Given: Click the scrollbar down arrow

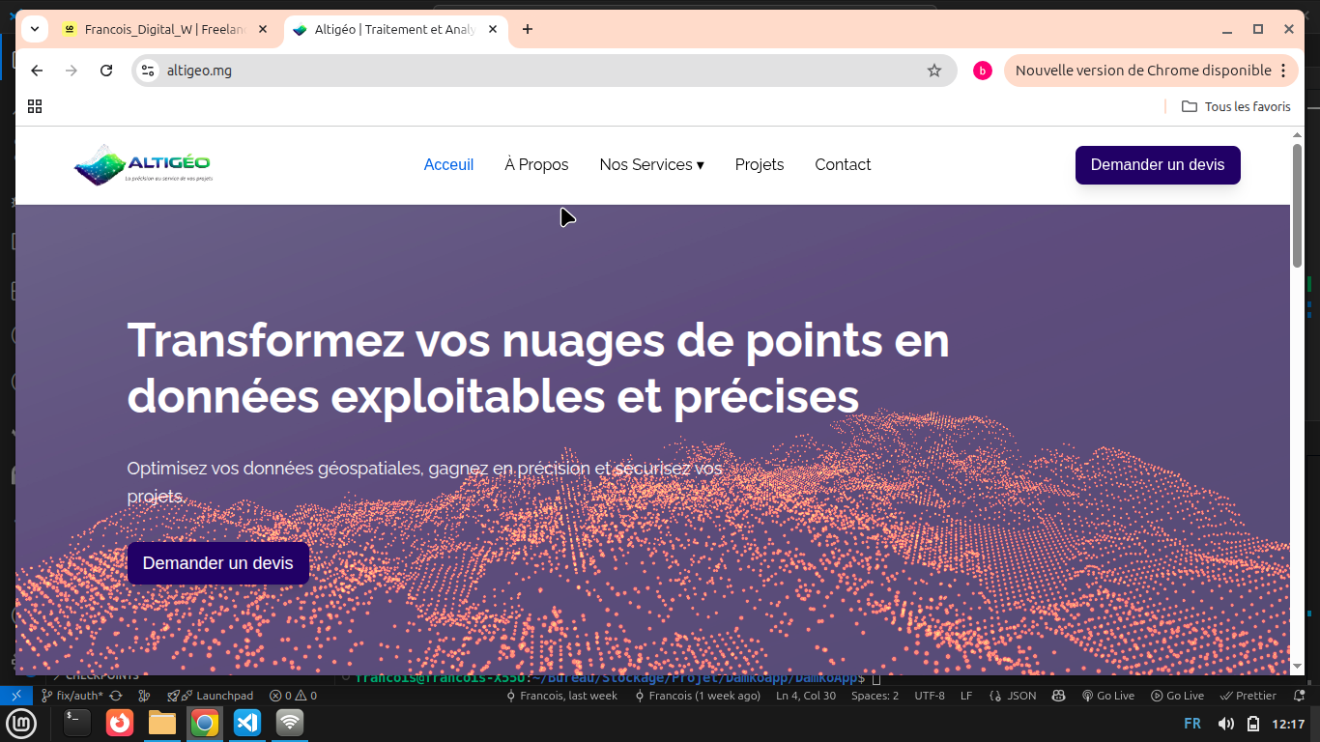Looking at the screenshot, I should (x=1297, y=667).
